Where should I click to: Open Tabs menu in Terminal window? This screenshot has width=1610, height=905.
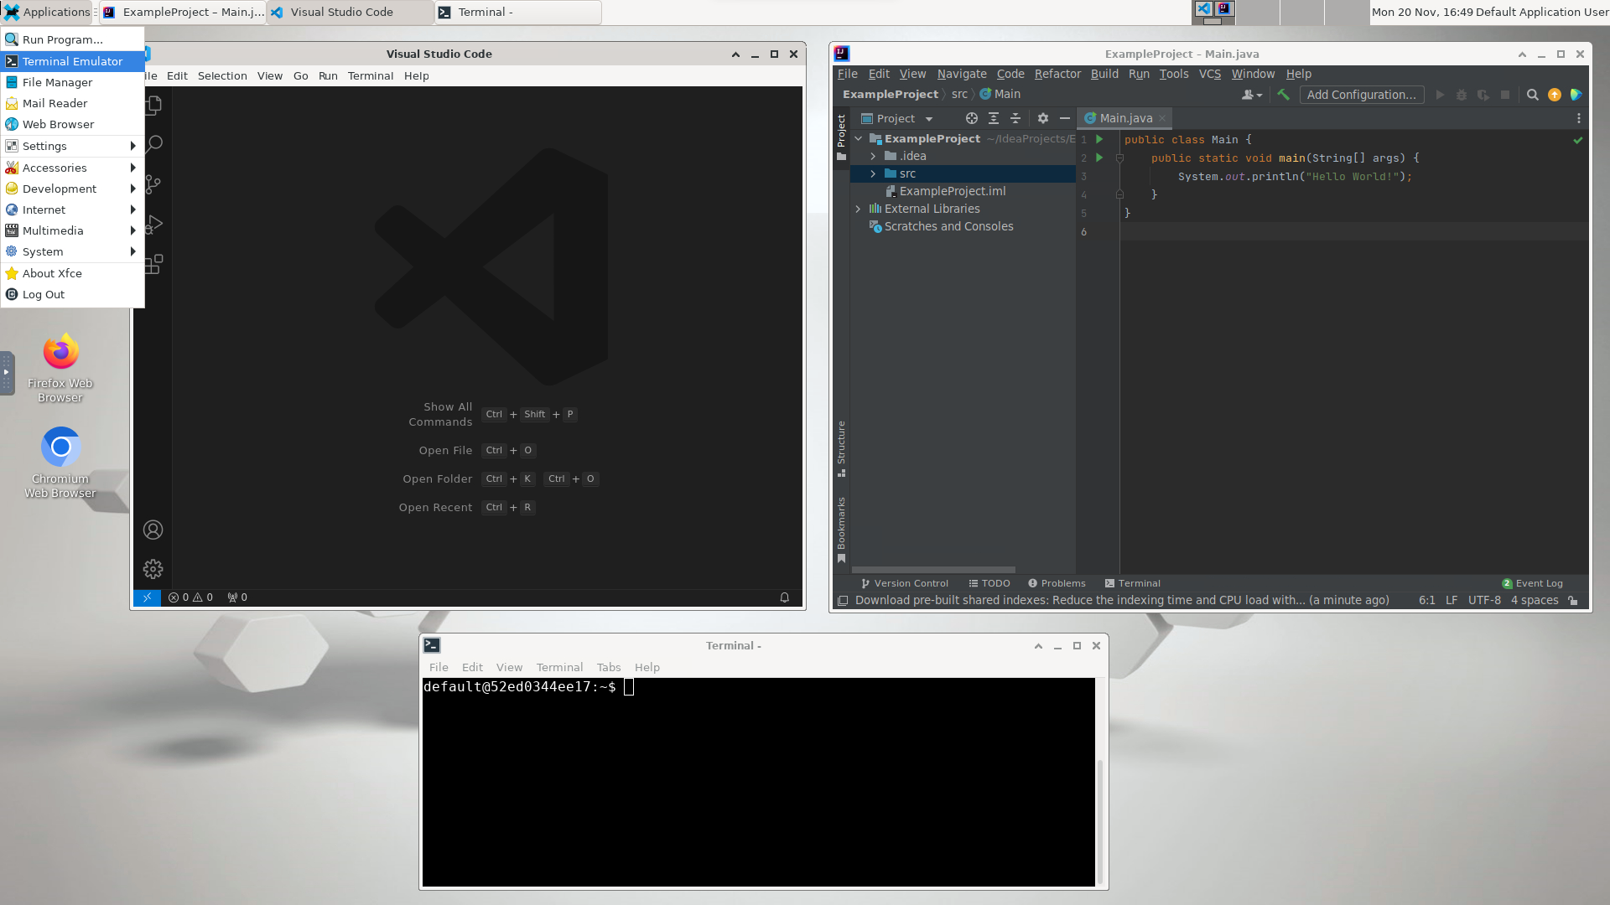609,667
